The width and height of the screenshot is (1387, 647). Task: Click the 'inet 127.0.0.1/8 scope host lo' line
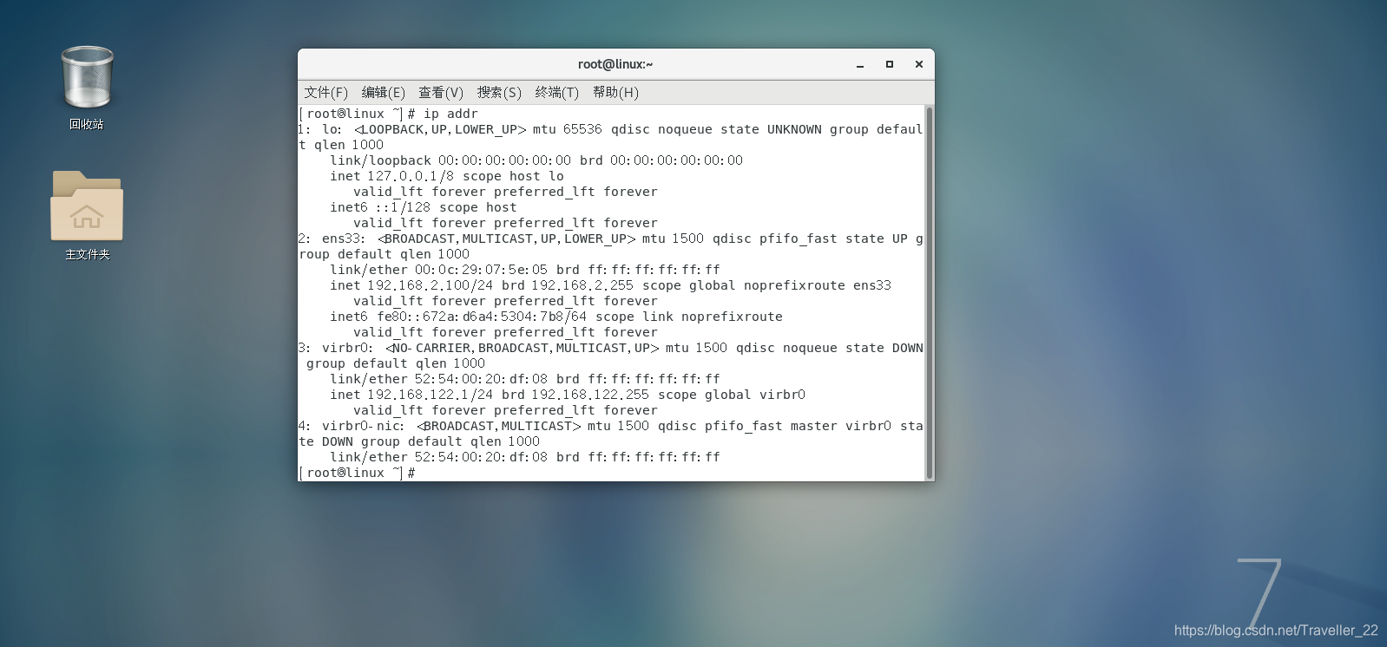446,176
